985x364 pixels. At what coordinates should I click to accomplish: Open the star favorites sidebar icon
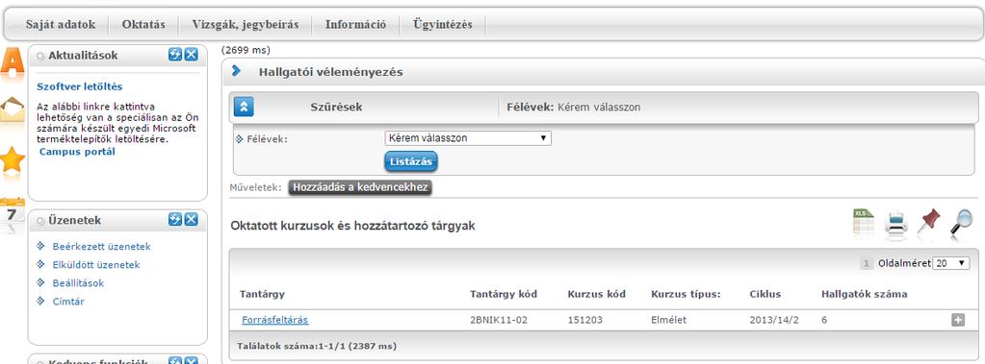[12, 159]
